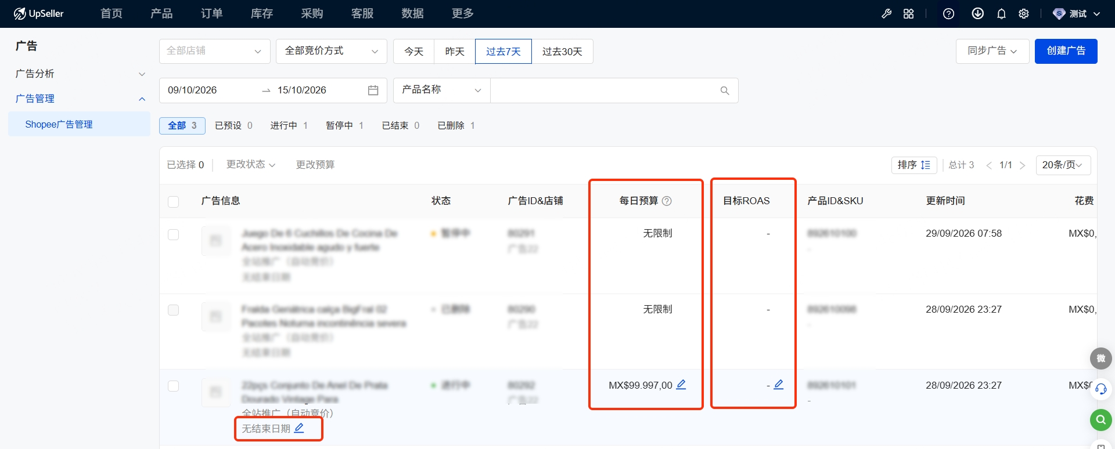Select the paused ads tab

pyautogui.click(x=344, y=125)
